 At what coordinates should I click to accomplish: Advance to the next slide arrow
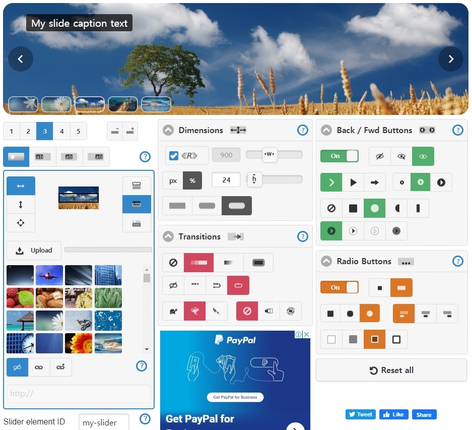(451, 59)
